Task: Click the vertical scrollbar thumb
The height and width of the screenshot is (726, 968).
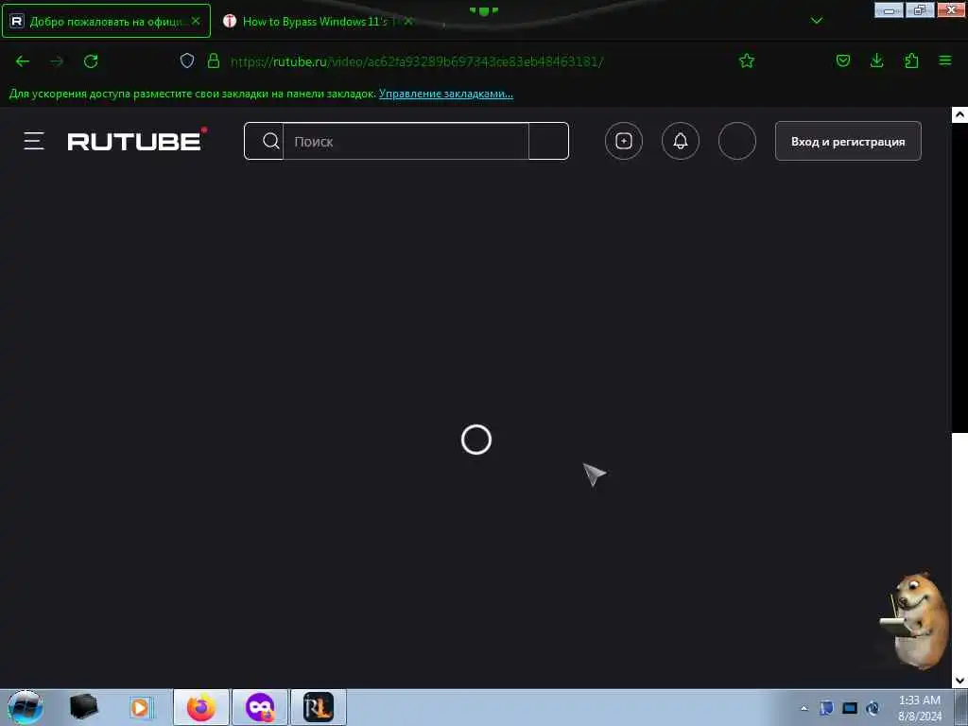Action: [x=959, y=278]
